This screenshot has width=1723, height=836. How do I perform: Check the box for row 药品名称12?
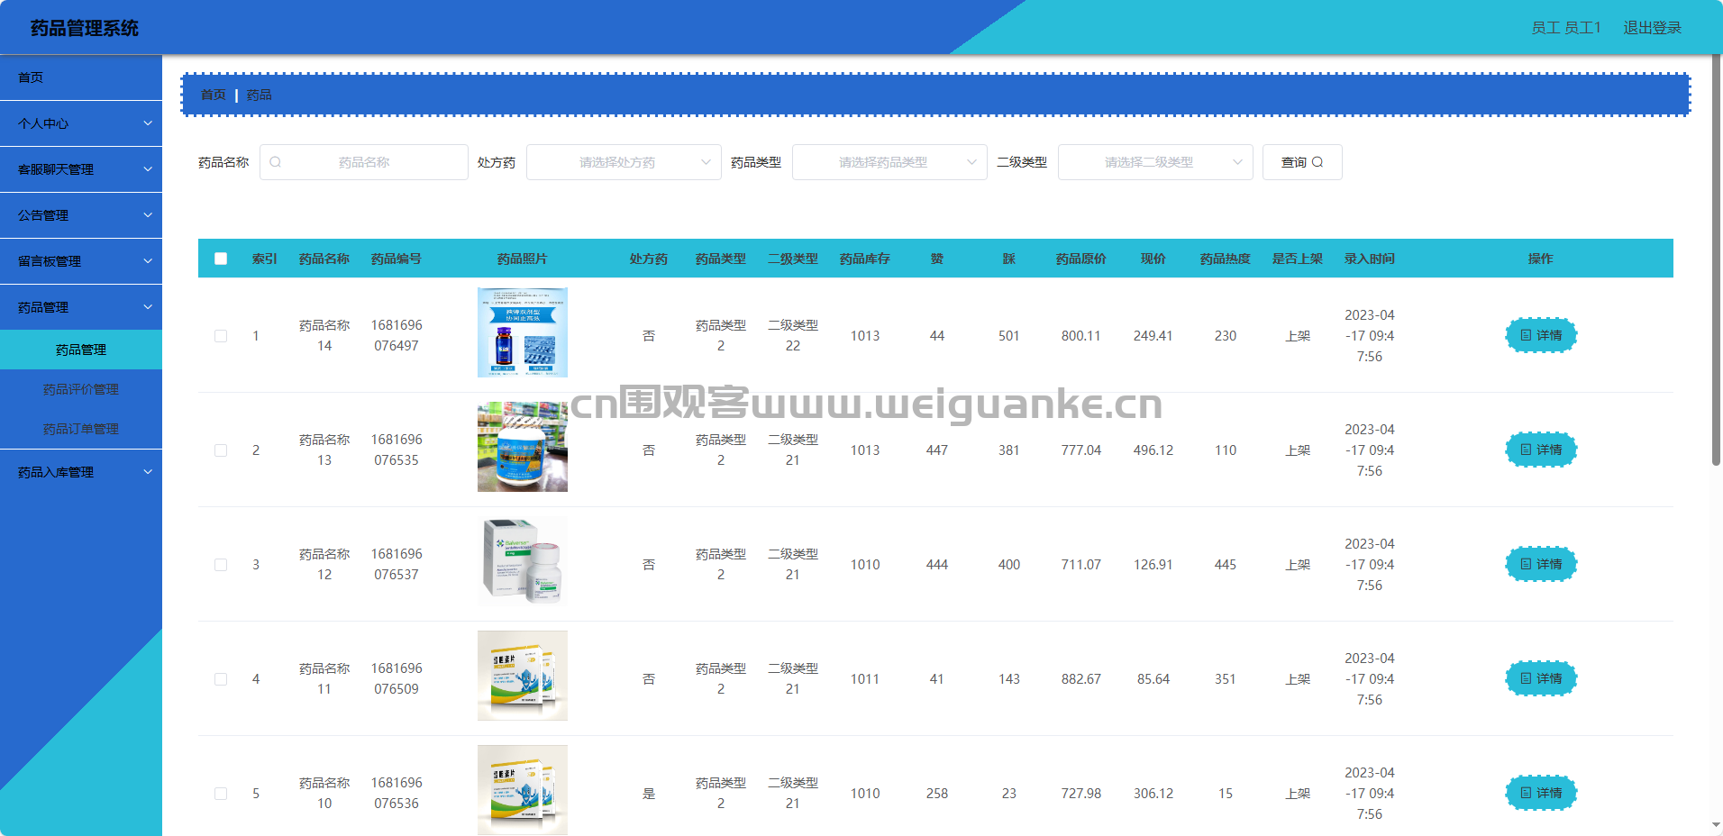tap(221, 565)
